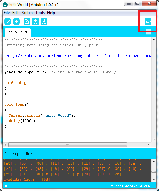Open the Sketch menu

pyautogui.click(x=27, y=13)
